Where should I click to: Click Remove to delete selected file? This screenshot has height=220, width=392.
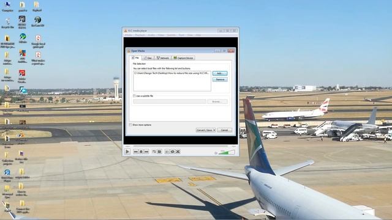click(x=220, y=79)
